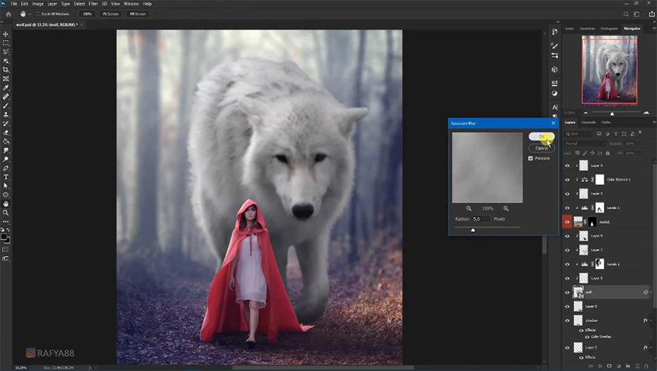Open Hand tool preset dropdown arrow
657x371 pixels.
29,14
